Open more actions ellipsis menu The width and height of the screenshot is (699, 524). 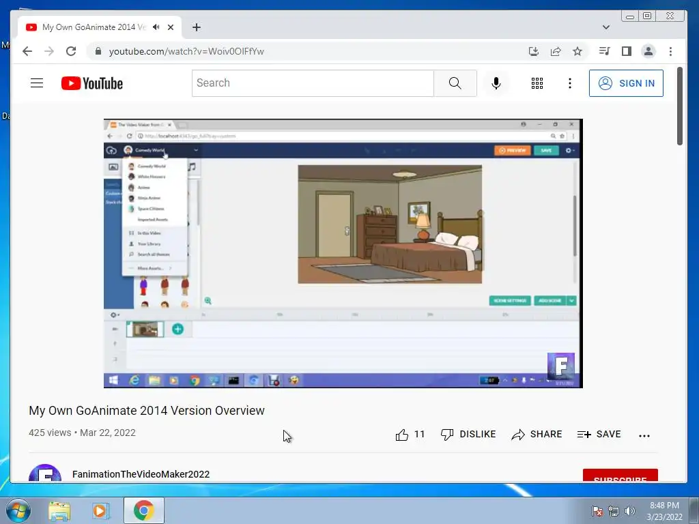[644, 436]
